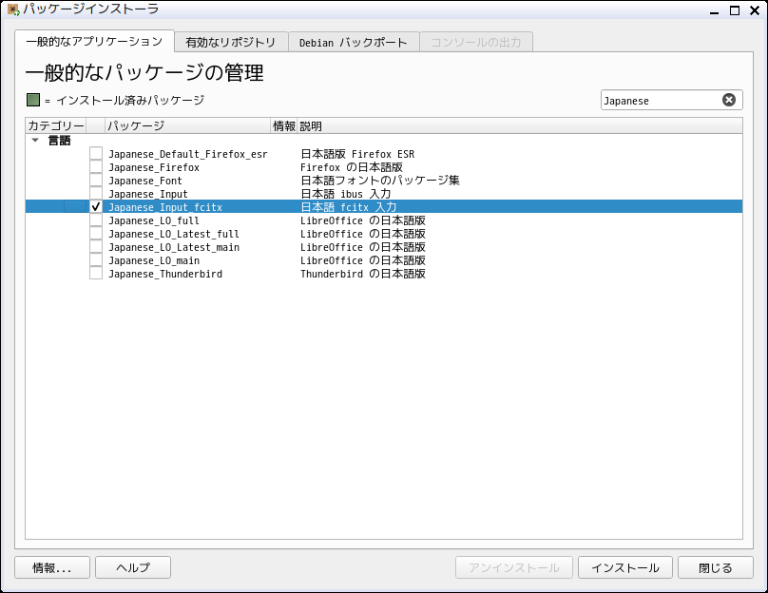The image size is (768, 593).
Task: Select the Japanese_Thunderbird package name
Action: pos(165,274)
